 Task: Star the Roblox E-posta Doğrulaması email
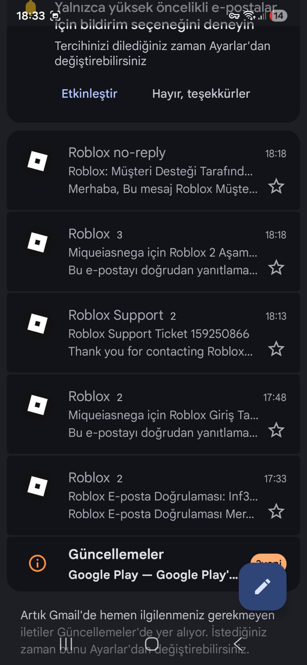point(276,511)
